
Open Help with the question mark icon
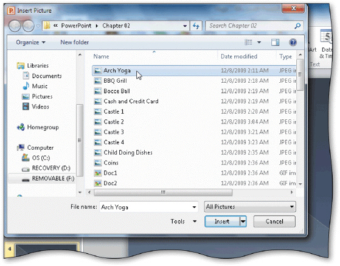click(293, 42)
